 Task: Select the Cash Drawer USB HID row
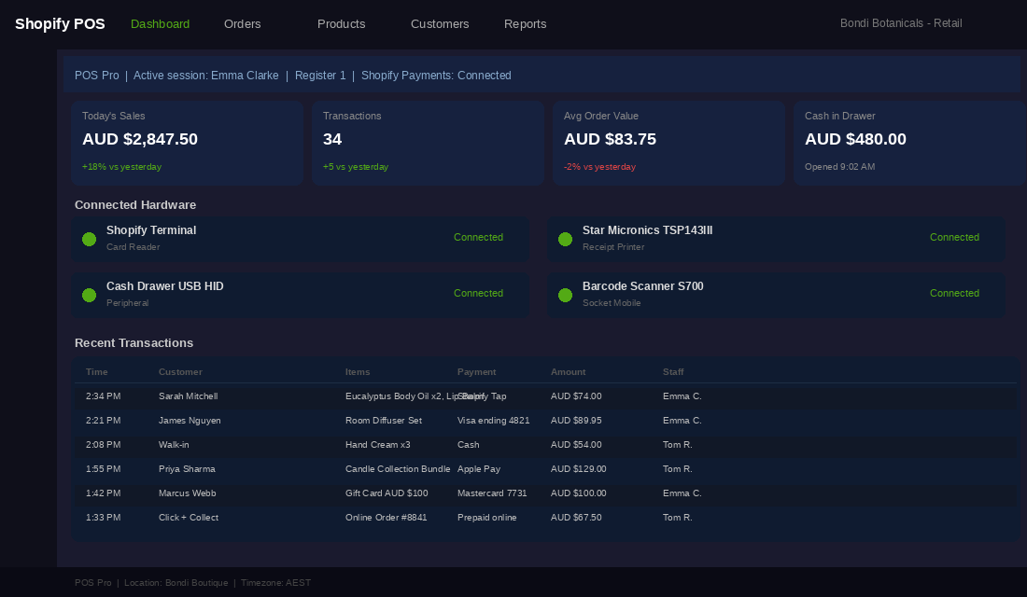(300, 295)
